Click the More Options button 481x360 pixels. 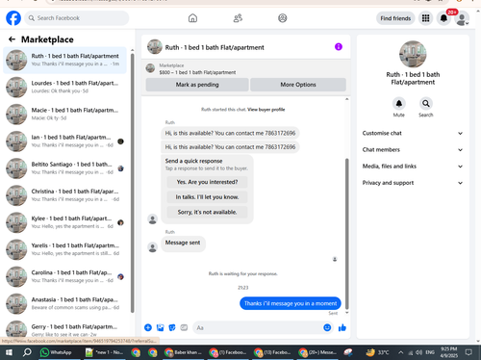[x=298, y=85]
